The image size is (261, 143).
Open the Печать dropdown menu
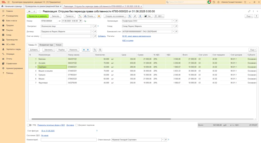(x=89, y=16)
